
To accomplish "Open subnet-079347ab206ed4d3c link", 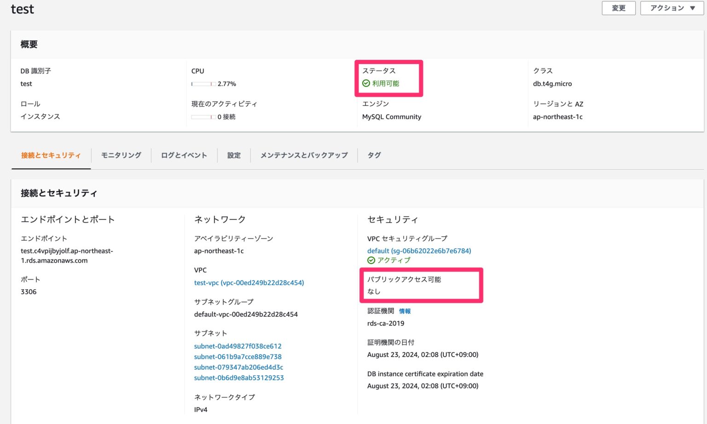I will point(238,367).
